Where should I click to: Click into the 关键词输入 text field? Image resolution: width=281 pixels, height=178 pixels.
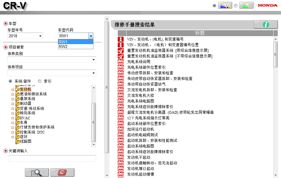pyautogui.click(x=52, y=158)
